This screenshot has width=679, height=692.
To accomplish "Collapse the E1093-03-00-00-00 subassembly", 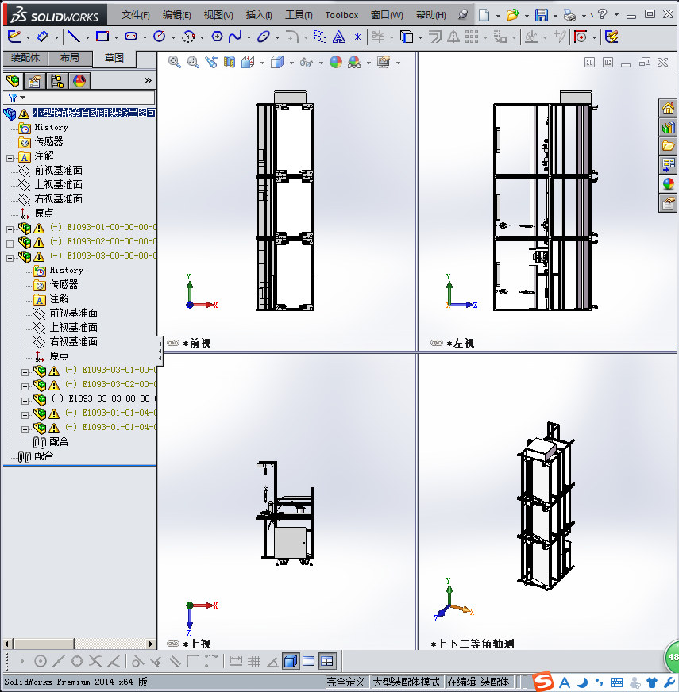I will pos(10,258).
